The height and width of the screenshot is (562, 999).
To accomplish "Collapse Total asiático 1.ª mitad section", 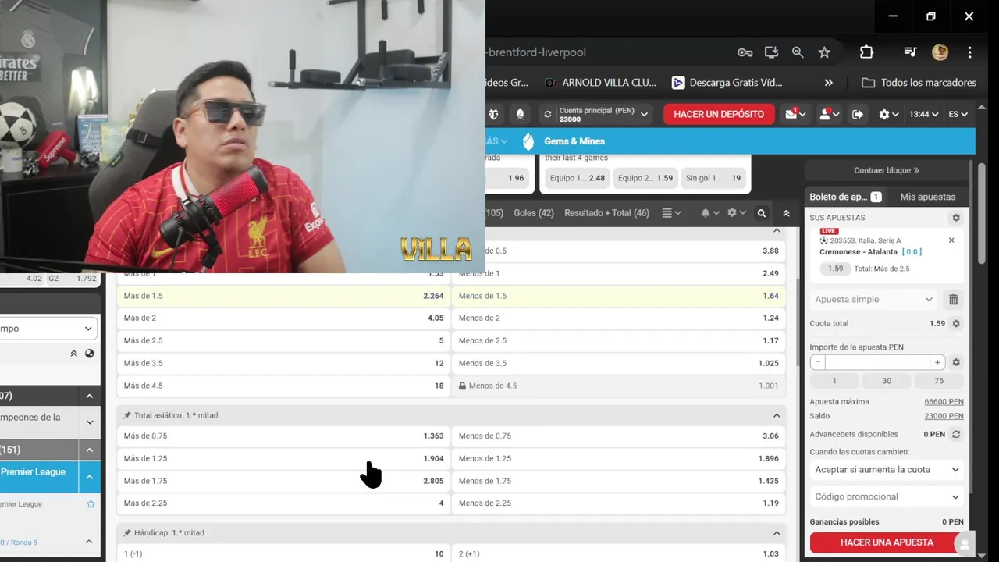I will pos(777,416).
